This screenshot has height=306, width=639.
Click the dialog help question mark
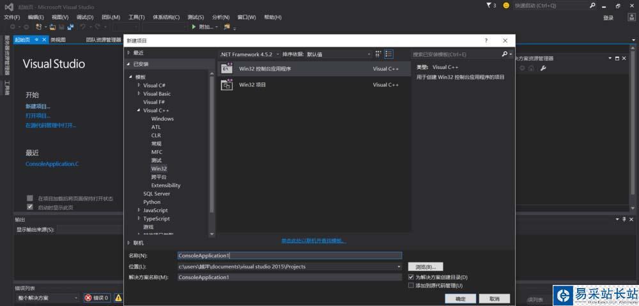(486, 41)
